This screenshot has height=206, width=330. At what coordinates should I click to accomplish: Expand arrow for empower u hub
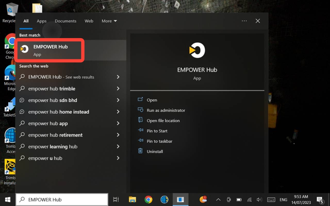118,158
